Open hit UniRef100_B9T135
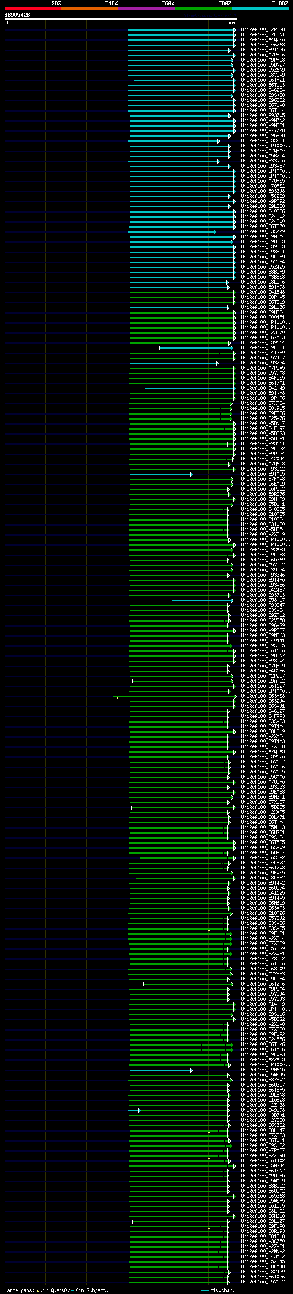Viewport: 293px width, 1294px height. (263, 50)
